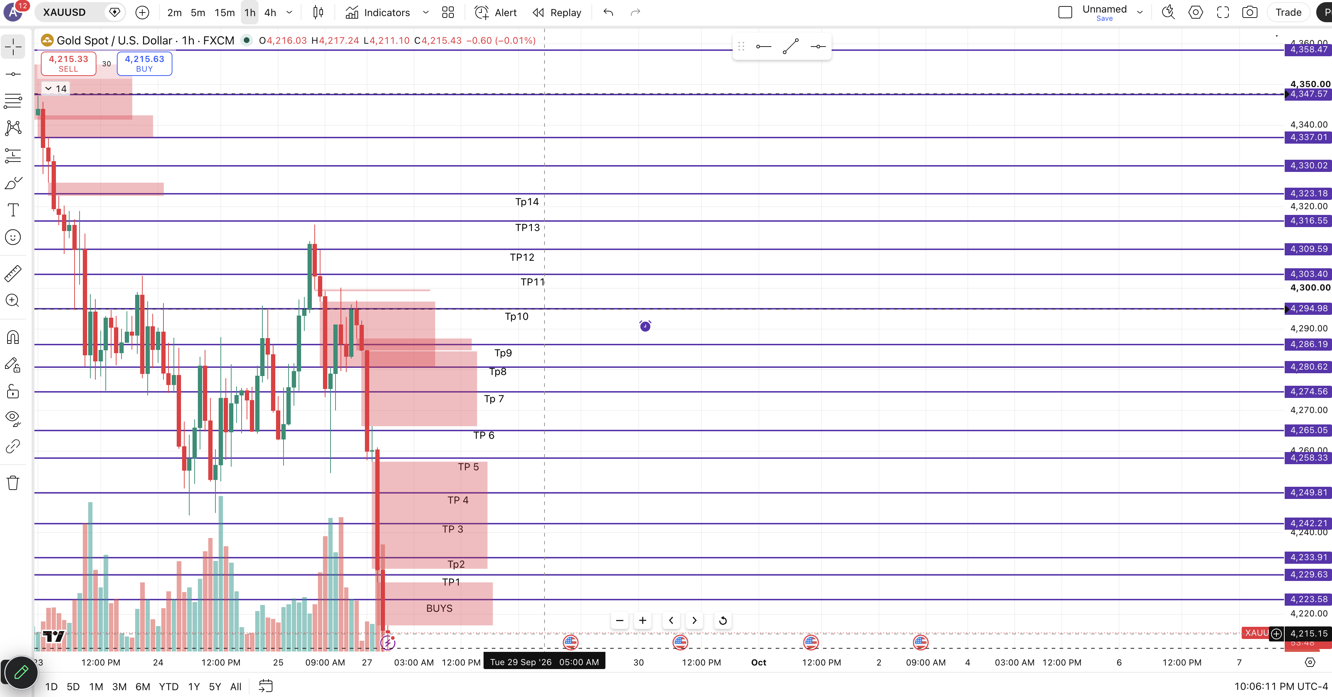Expand the indicator favorites dropdown arrow
The image size is (1332, 697).
point(425,13)
